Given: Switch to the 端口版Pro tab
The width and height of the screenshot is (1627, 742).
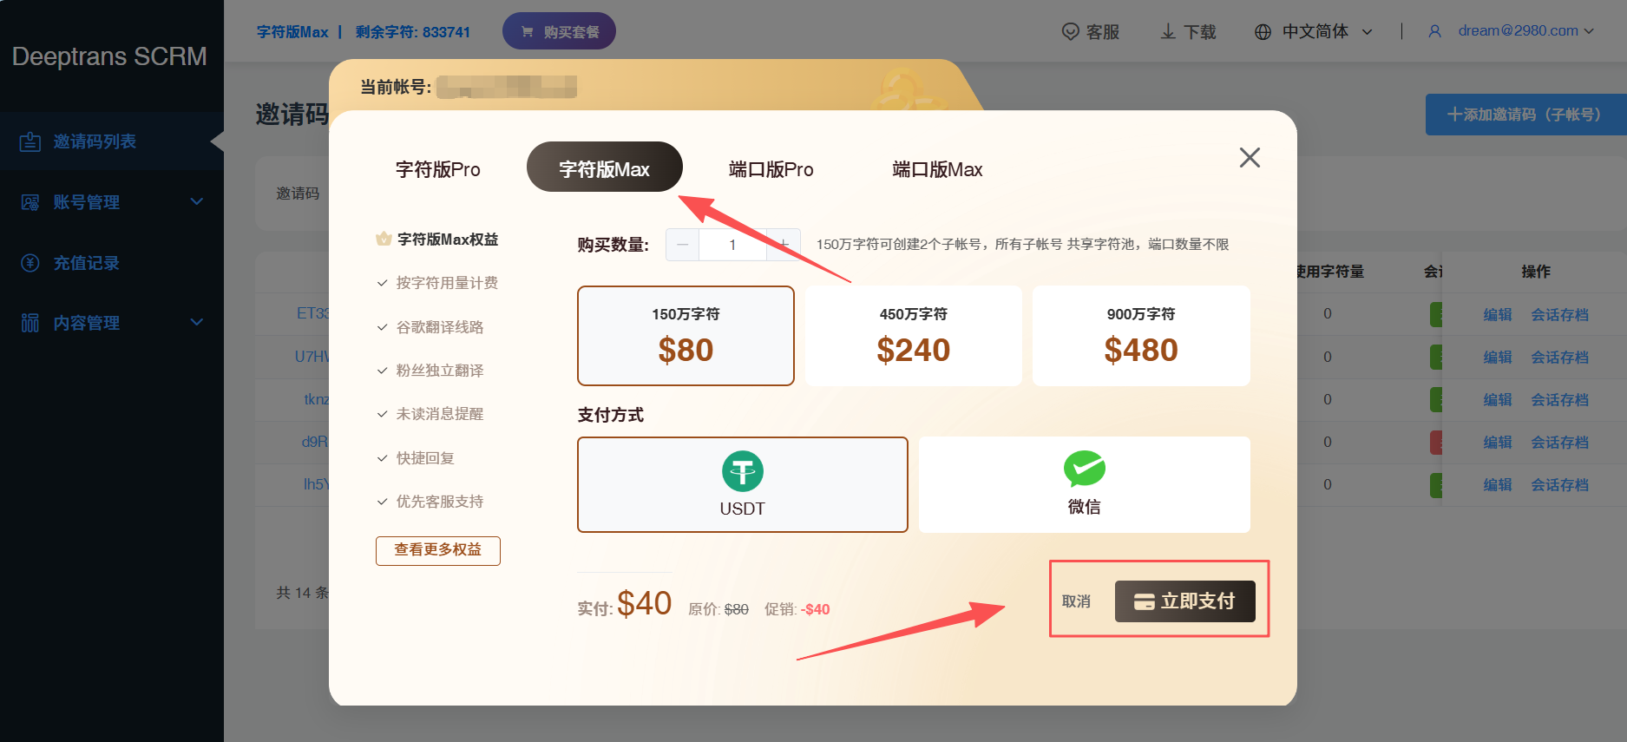Looking at the screenshot, I should pyautogui.click(x=771, y=169).
